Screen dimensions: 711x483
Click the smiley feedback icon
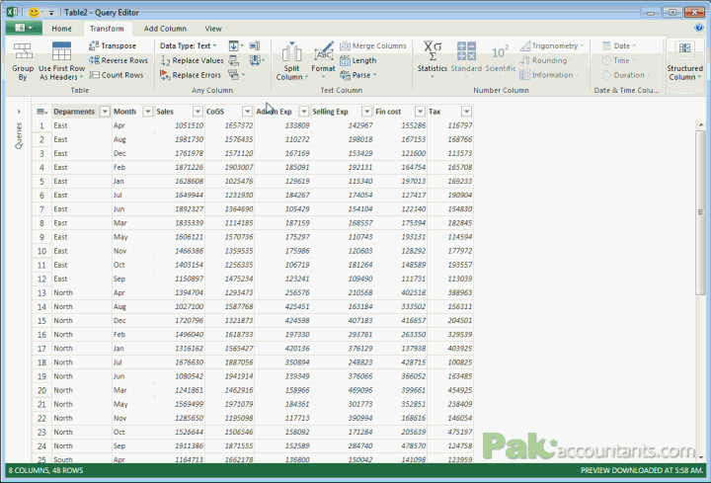(x=34, y=12)
